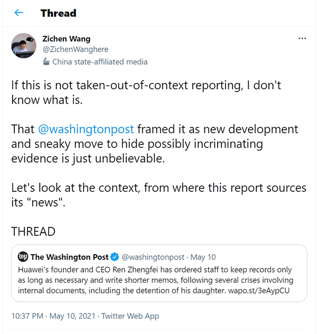
Task: Click the Washington Post logo avatar
Action: 23,257
